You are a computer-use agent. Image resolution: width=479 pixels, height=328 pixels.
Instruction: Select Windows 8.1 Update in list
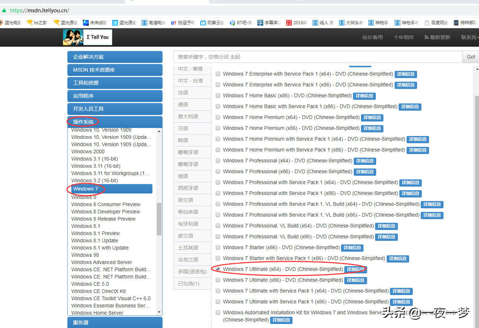click(94, 240)
